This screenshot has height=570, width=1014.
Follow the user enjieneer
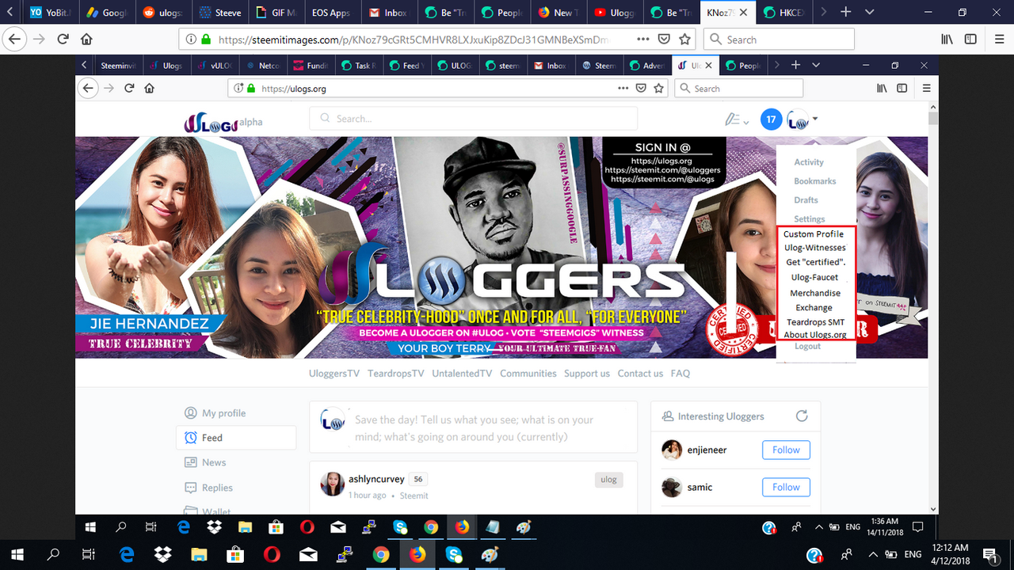coord(786,450)
